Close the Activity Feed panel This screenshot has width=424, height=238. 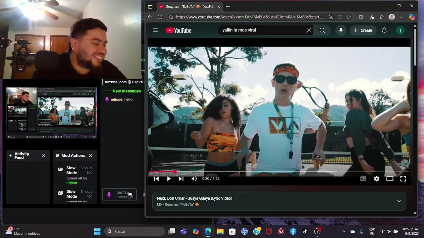coord(43,156)
